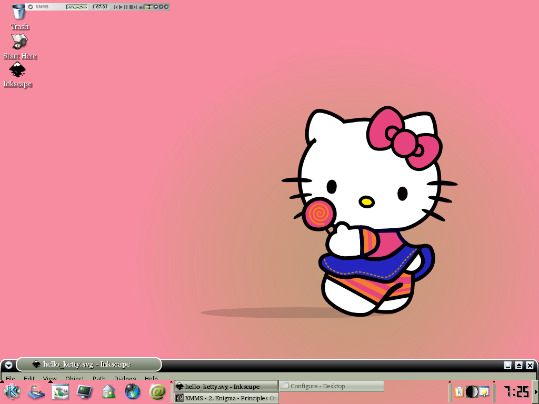Image resolution: width=539 pixels, height=404 pixels.
Task: Click the XMMS 07:01 time display
Action: coord(101,7)
